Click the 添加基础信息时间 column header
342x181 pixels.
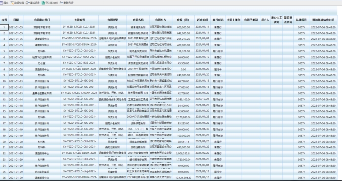pos(323,20)
